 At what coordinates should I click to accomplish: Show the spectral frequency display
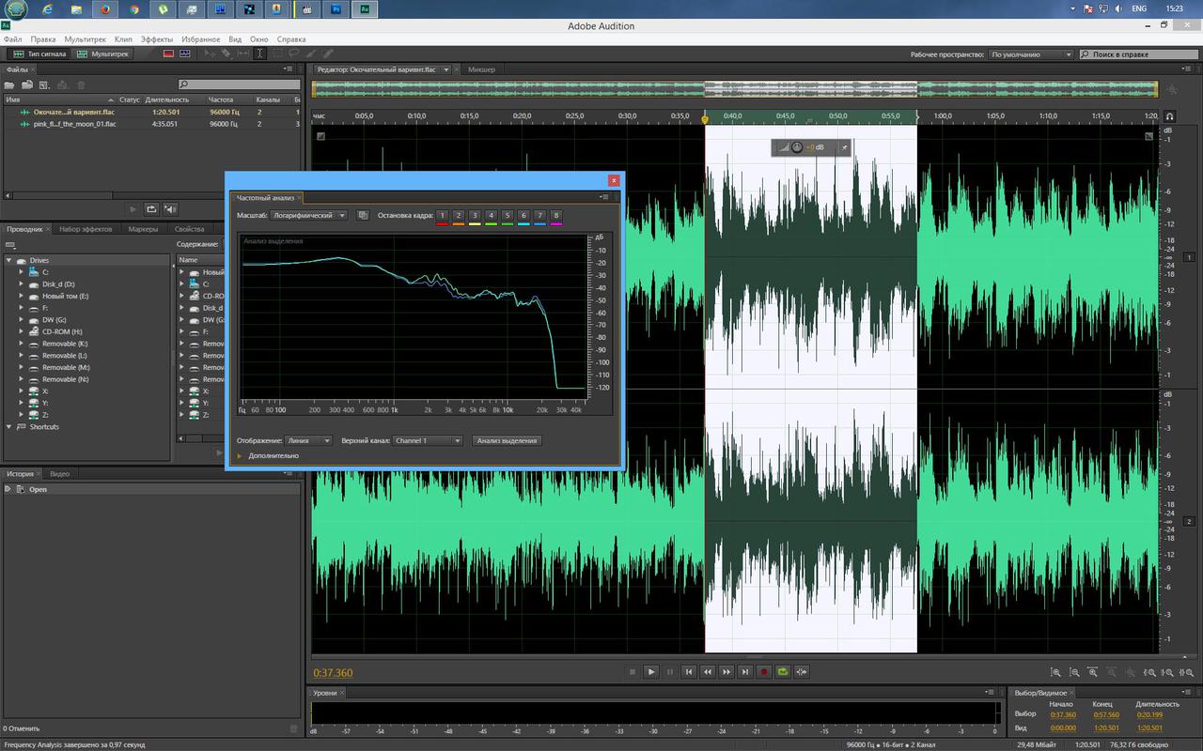[x=167, y=54]
